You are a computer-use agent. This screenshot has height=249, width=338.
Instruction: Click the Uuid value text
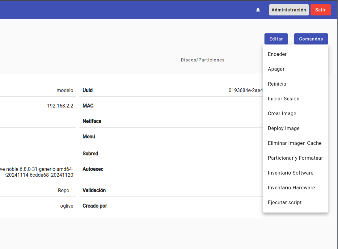[x=245, y=90]
